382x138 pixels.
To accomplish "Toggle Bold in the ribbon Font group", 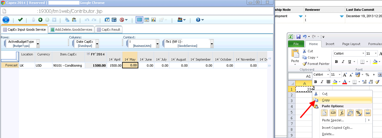I will 336,62.
